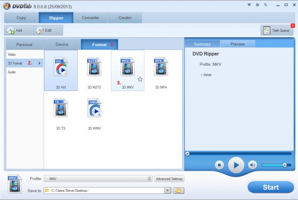Image resolution: width=298 pixels, height=200 pixels.
Task: Select the Format profile tab
Action: (x=99, y=45)
